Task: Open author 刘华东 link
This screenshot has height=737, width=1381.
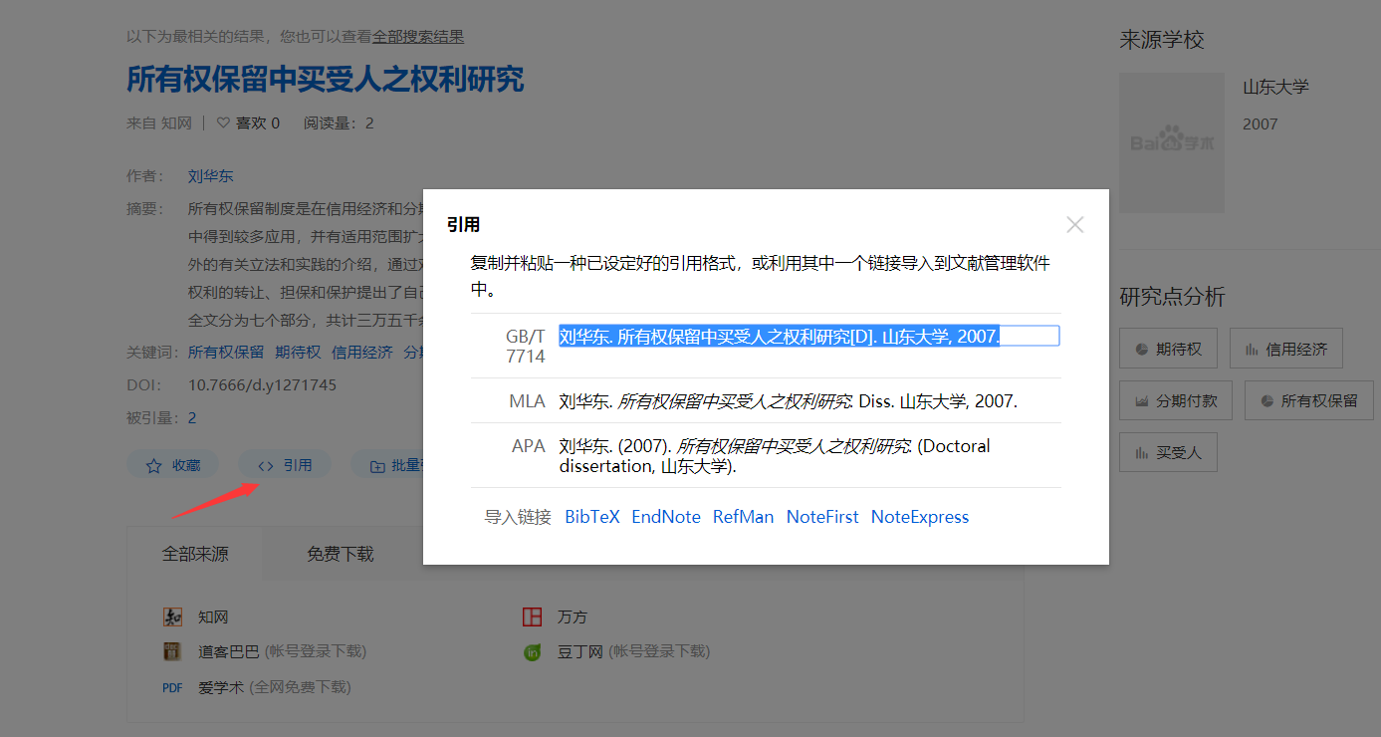Action: point(211,176)
